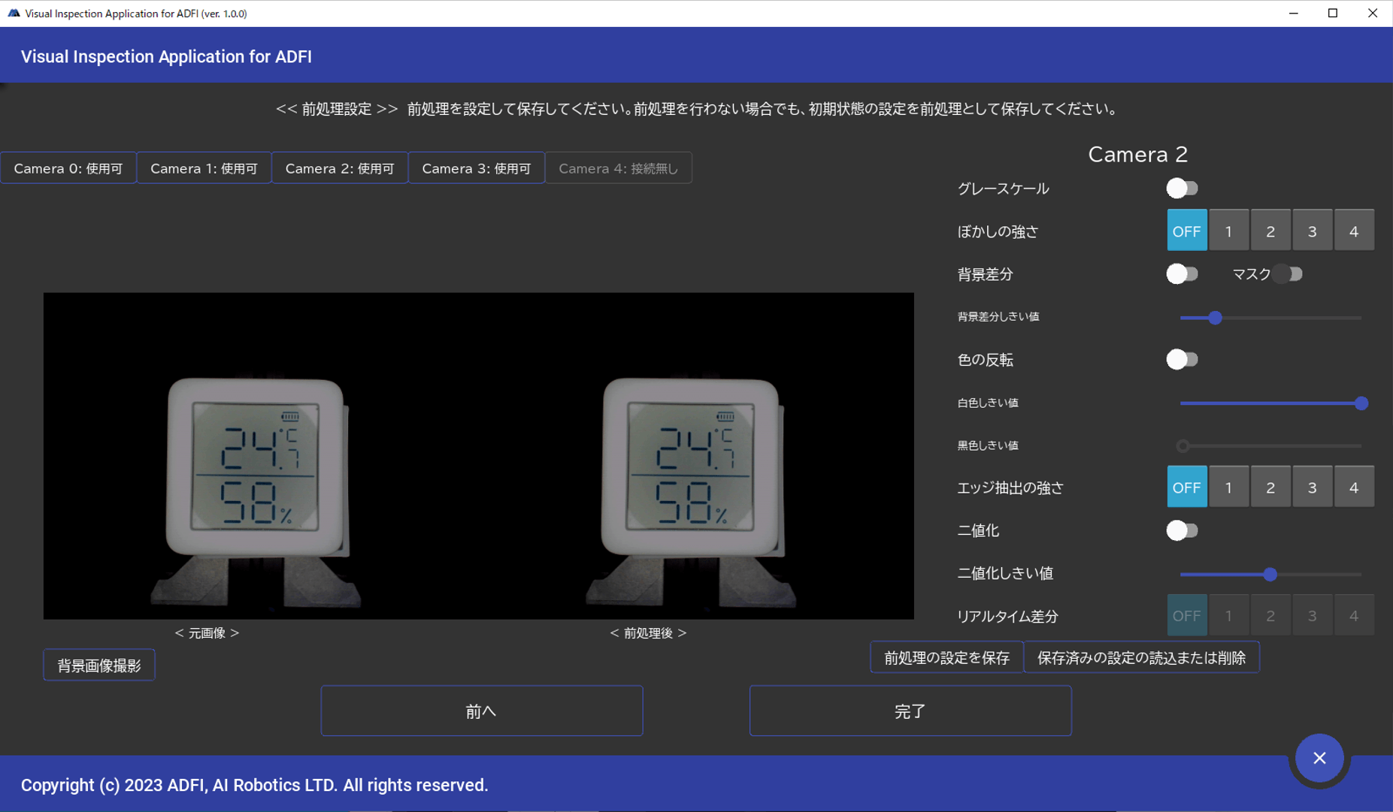Viewport: 1393px width, 812px height.
Task: Open 保存済みの設定の読込または削除
Action: [x=1141, y=658]
